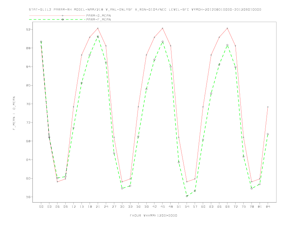Viewport: 292px width, 225px height.
Task: Click the O_MEAN plus data point at hour 84
Action: (x=268, y=107)
